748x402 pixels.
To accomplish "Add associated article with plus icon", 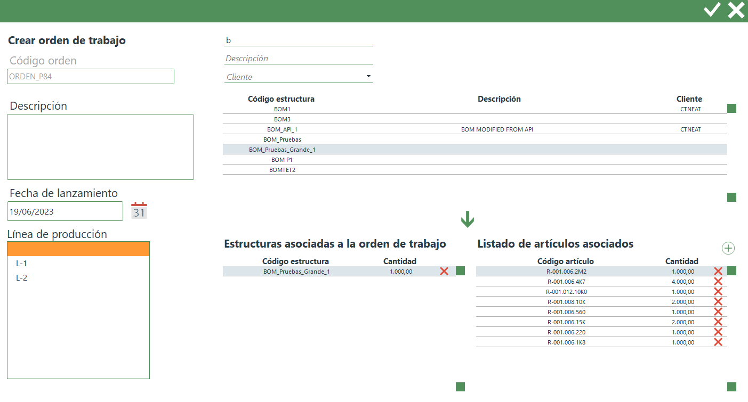I will tap(728, 248).
